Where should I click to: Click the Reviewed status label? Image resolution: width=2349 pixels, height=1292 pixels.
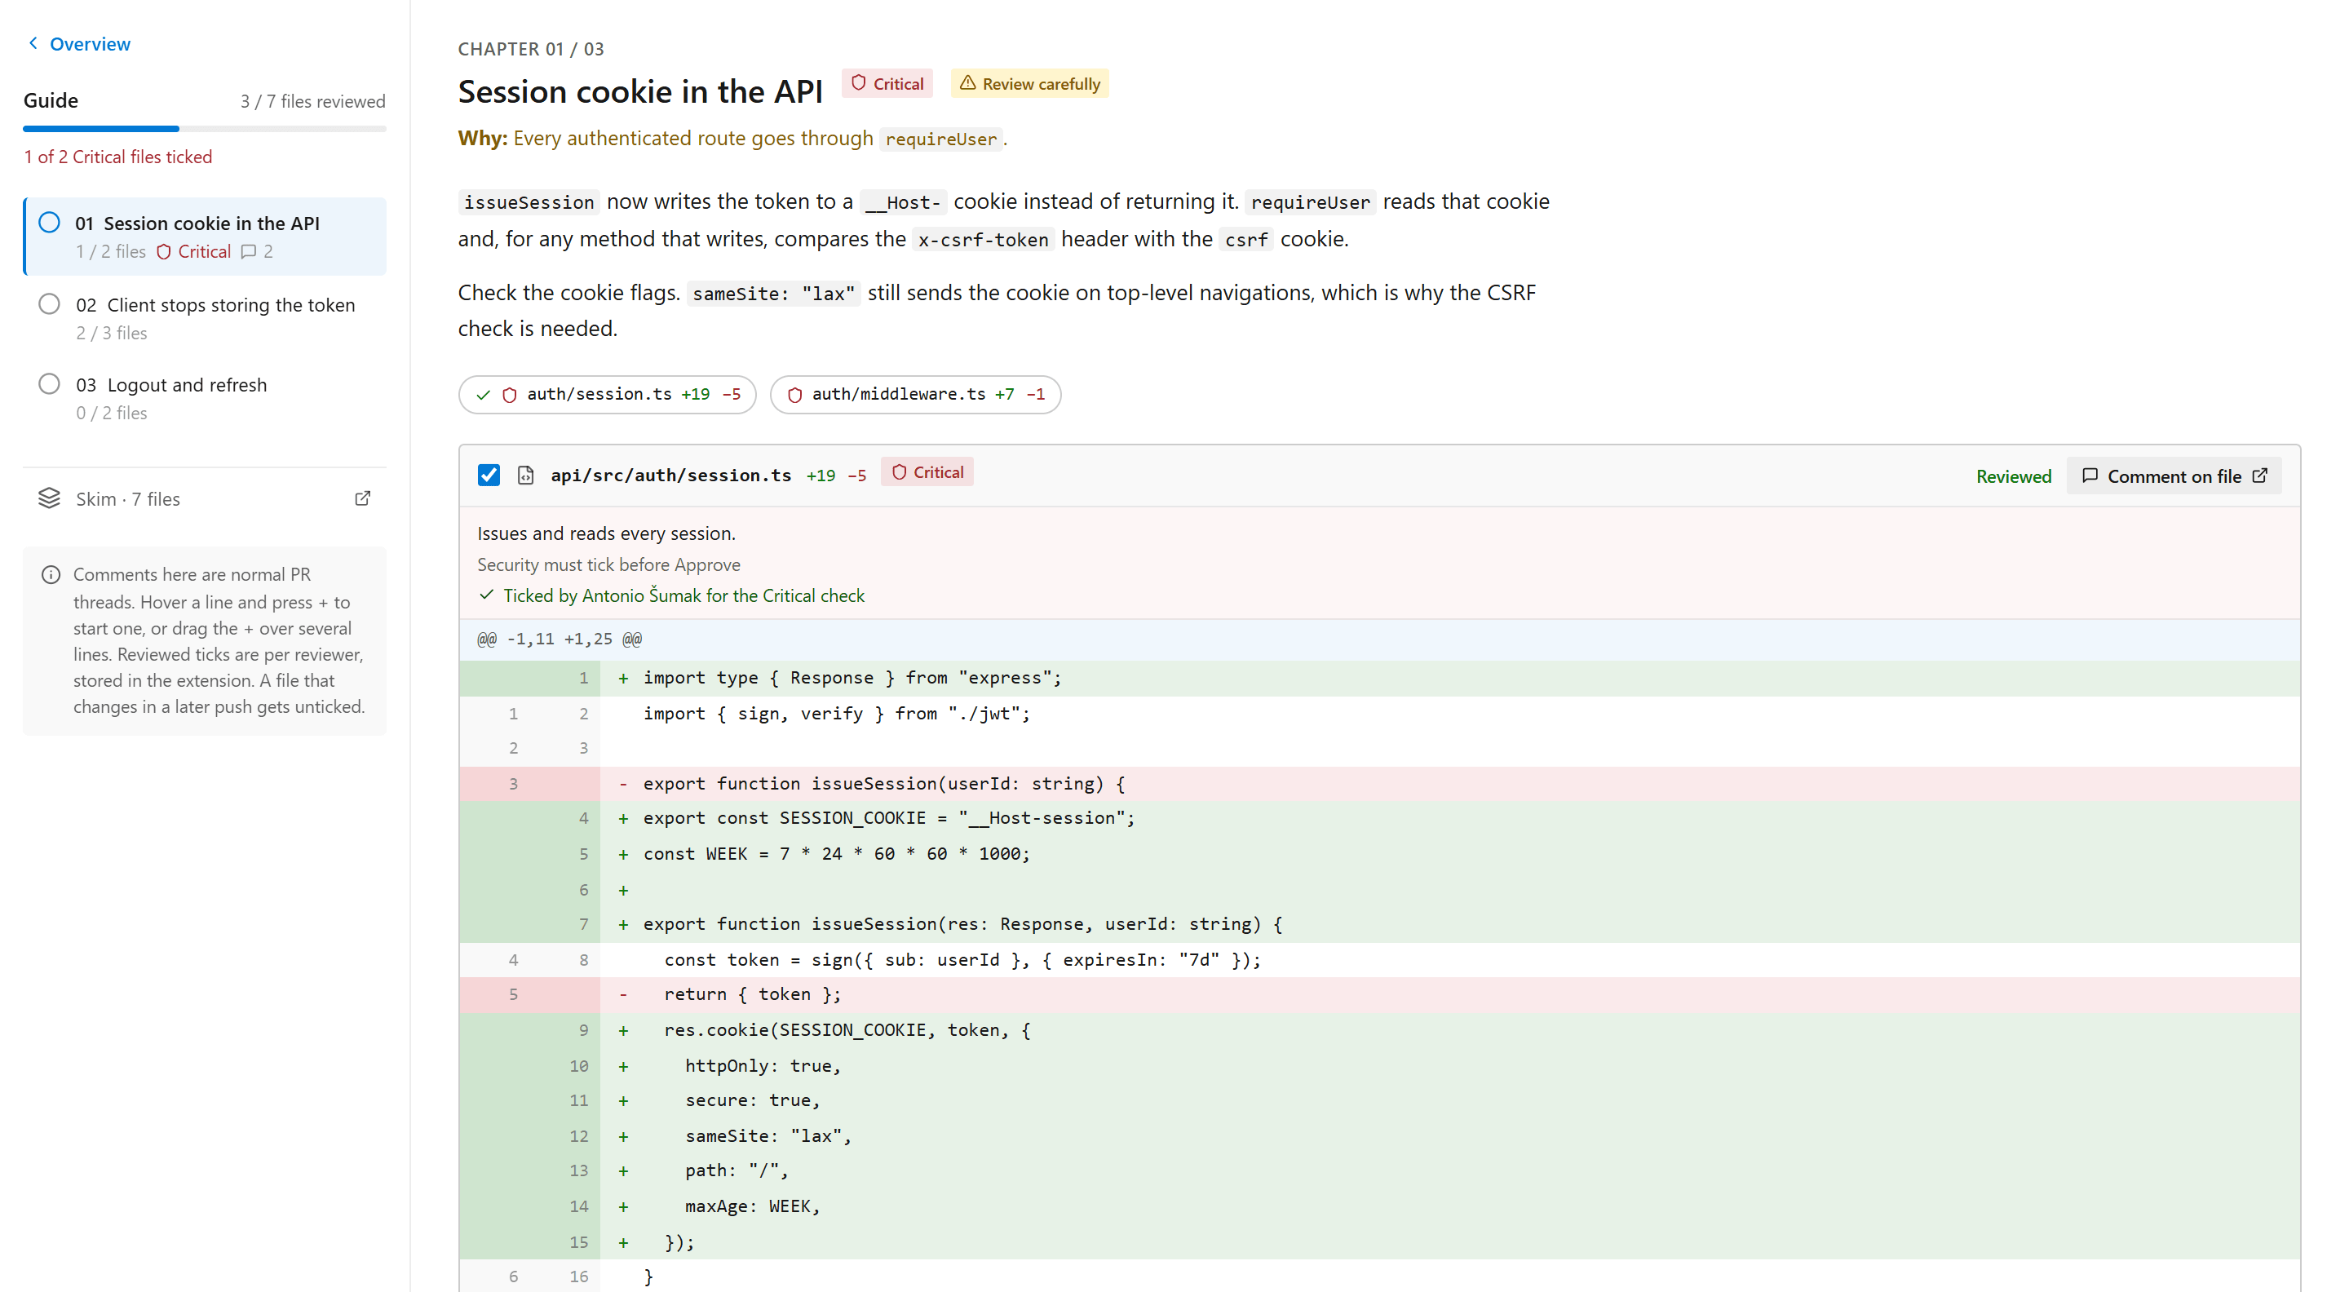point(2014,476)
